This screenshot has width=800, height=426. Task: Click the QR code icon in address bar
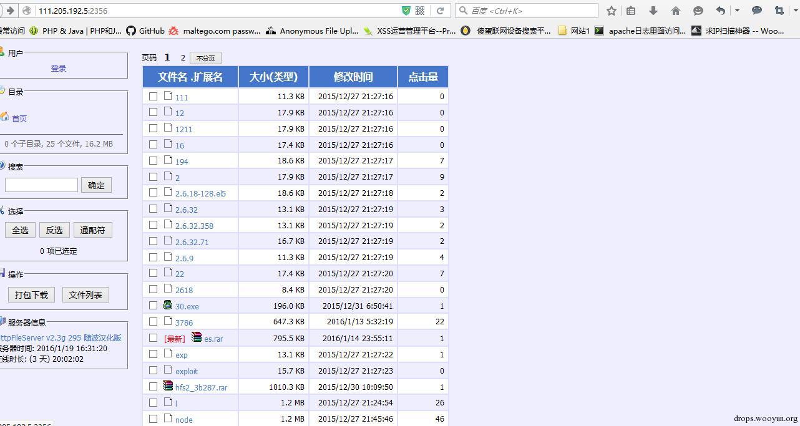pos(420,11)
